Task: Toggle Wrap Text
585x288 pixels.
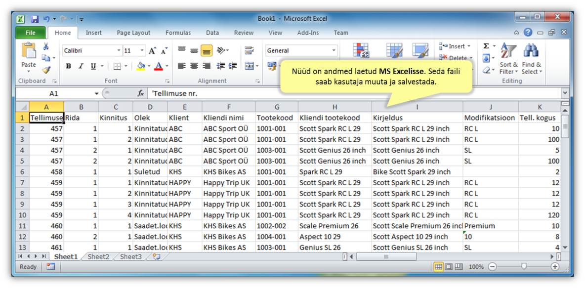Action: (249, 50)
